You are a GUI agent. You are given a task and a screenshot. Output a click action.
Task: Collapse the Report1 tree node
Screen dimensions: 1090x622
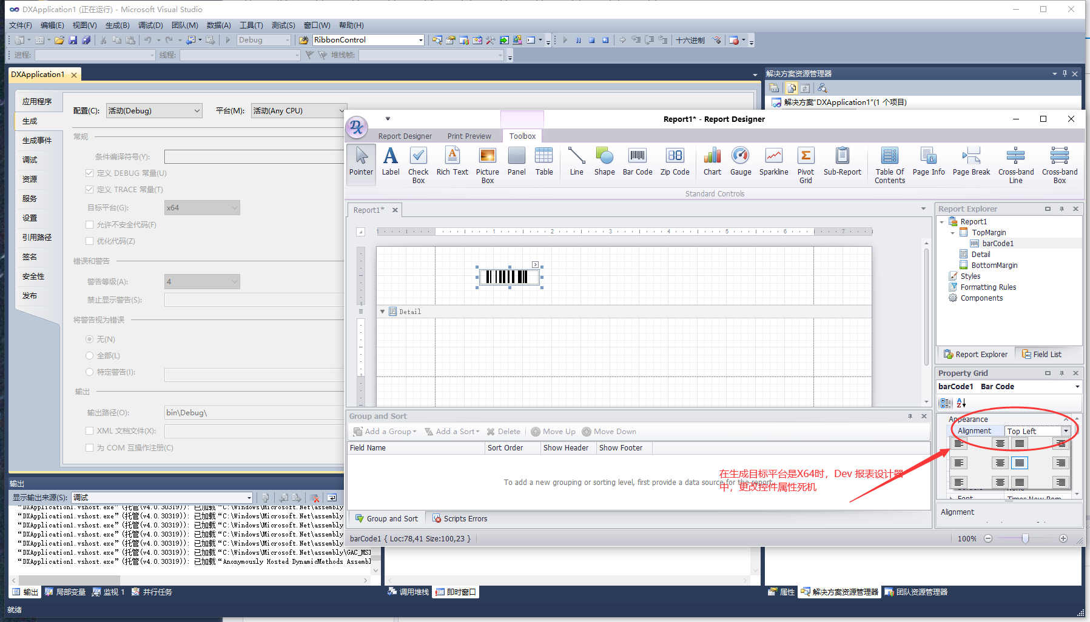tap(942, 222)
